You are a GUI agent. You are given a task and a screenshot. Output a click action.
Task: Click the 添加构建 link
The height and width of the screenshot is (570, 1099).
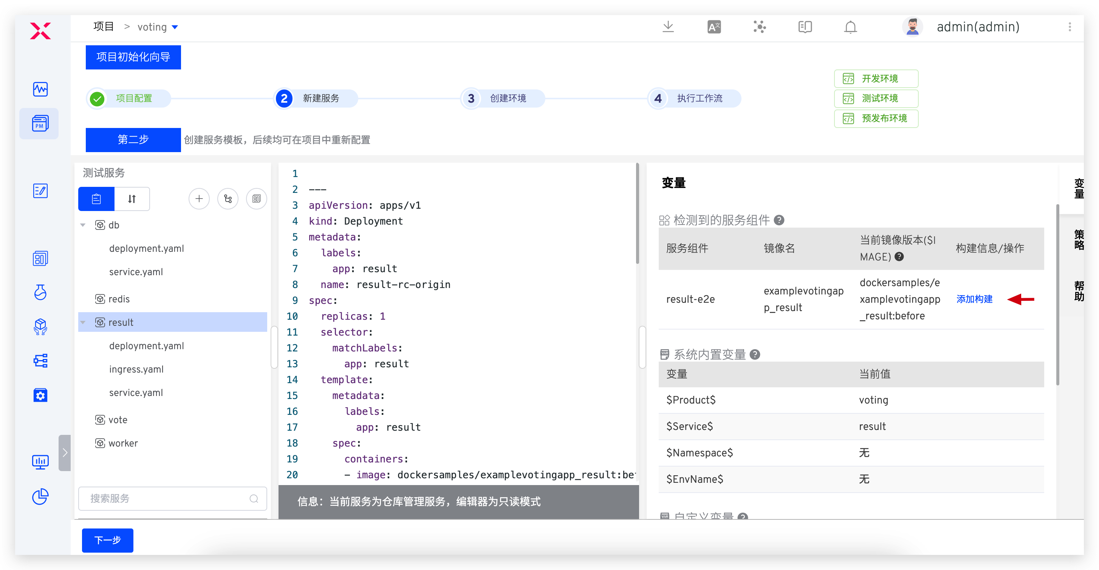tap(974, 299)
